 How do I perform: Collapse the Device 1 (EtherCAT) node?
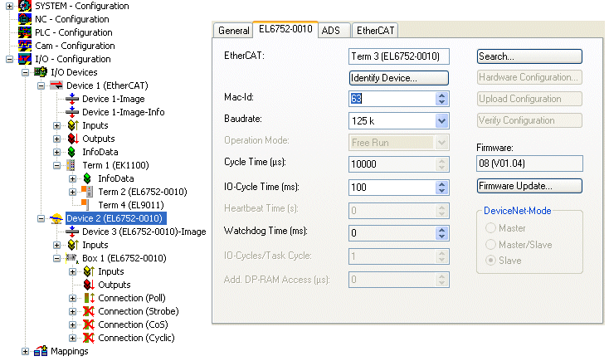tap(41, 85)
